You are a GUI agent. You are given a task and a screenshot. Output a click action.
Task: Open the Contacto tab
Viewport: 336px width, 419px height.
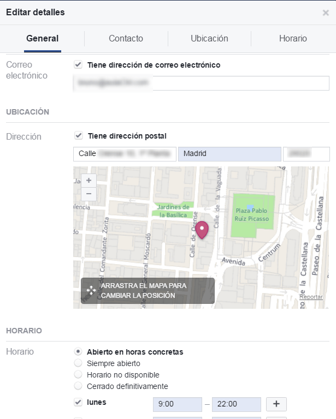coord(126,39)
